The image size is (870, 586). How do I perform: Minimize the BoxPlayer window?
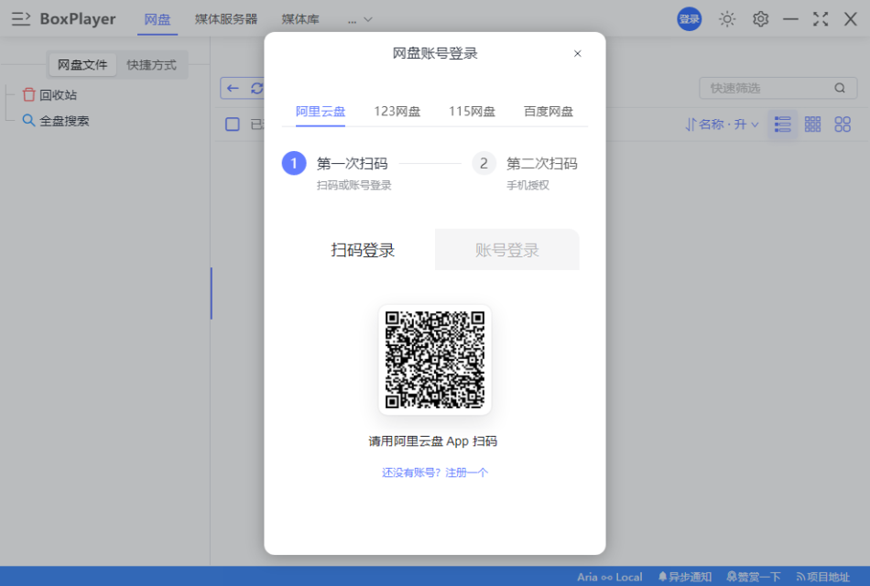(790, 19)
